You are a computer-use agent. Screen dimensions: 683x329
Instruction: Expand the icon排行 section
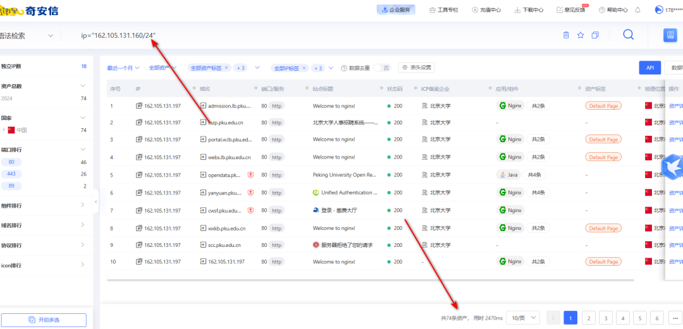(x=83, y=265)
